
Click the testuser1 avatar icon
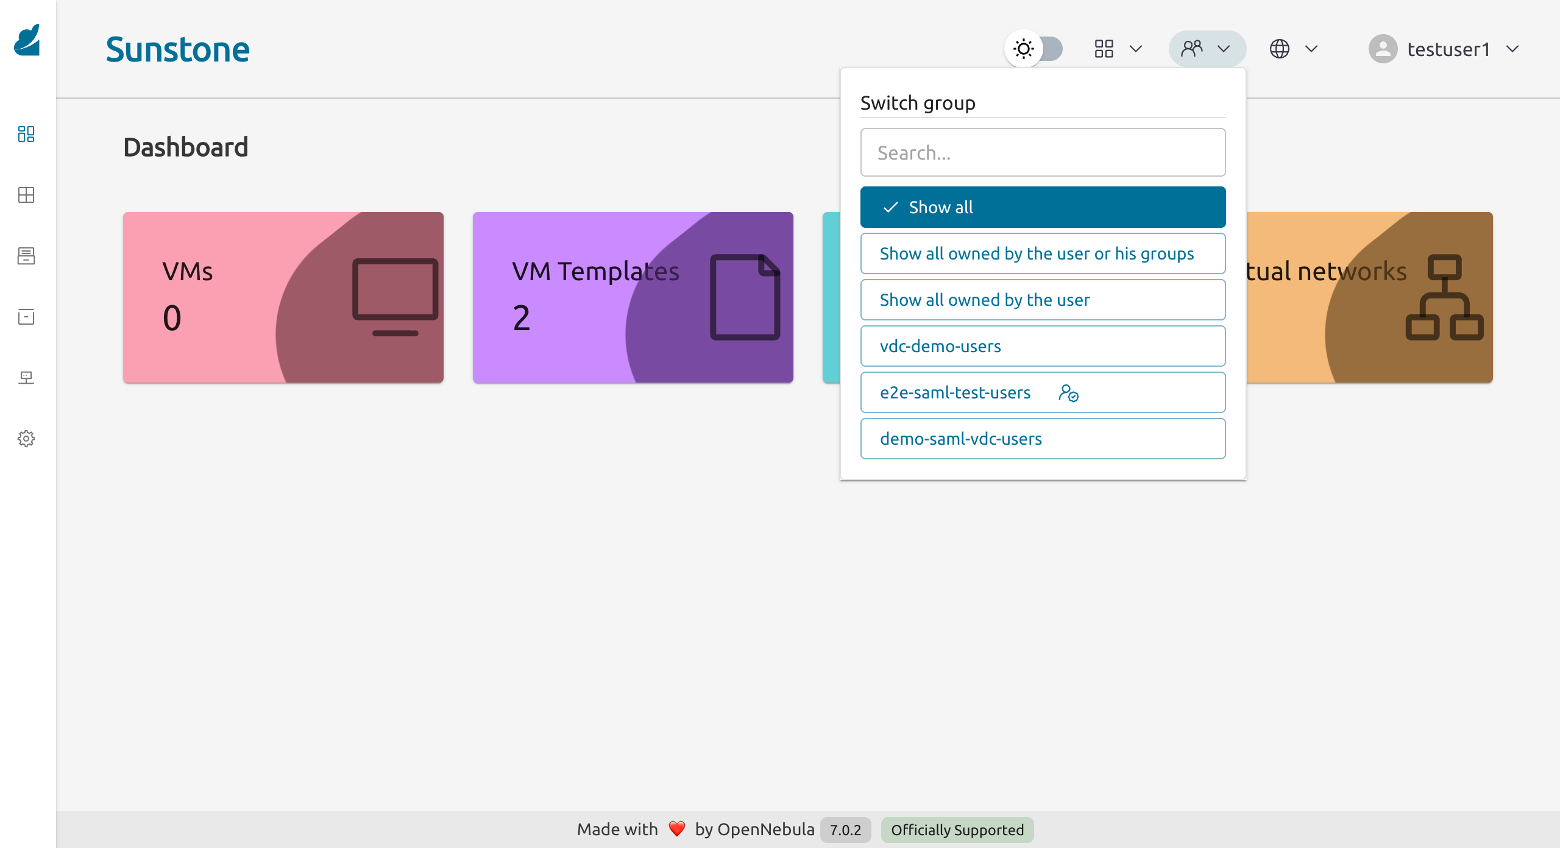point(1383,49)
